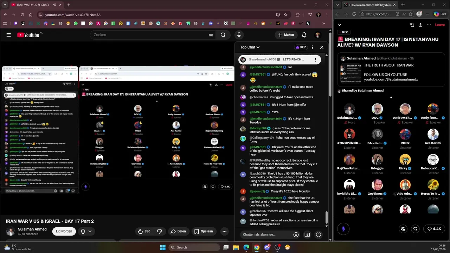Open pinned message three-dot menu

(x=315, y=60)
